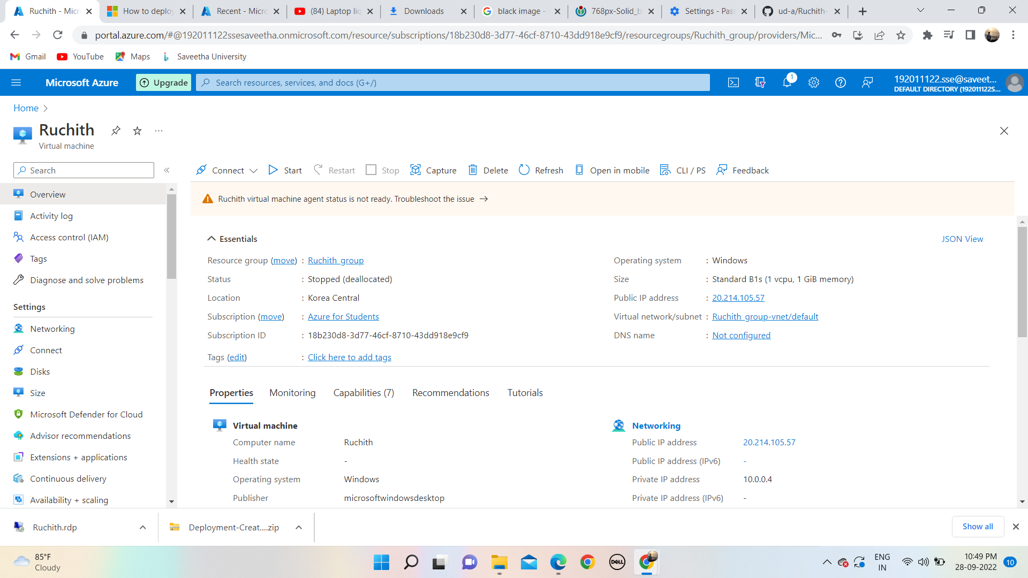
Task: Click Open in mobile
Action: 612,170
